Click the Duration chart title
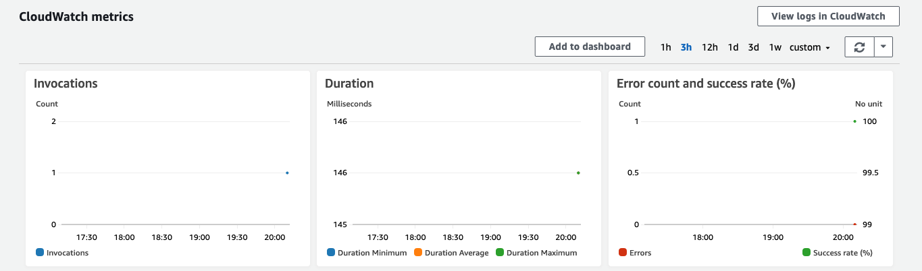The image size is (922, 271). [x=349, y=84]
